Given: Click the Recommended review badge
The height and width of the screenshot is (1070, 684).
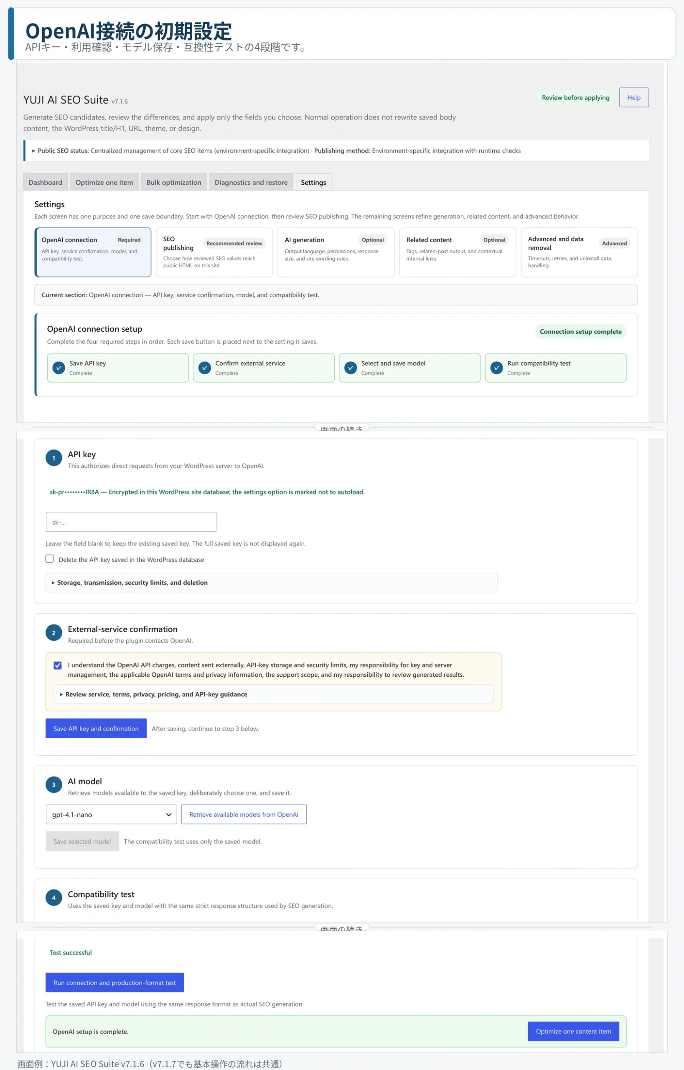Looking at the screenshot, I should (234, 244).
